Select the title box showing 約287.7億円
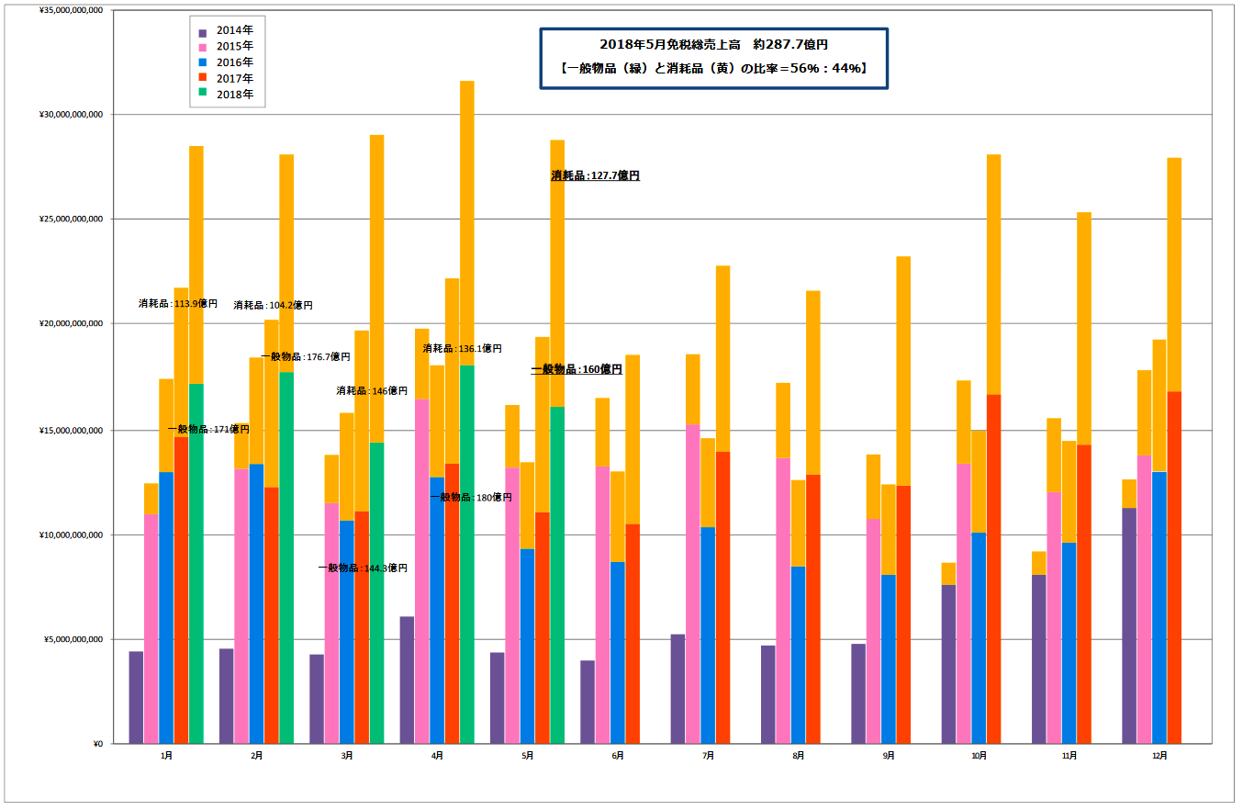The image size is (1254, 810). (x=713, y=58)
